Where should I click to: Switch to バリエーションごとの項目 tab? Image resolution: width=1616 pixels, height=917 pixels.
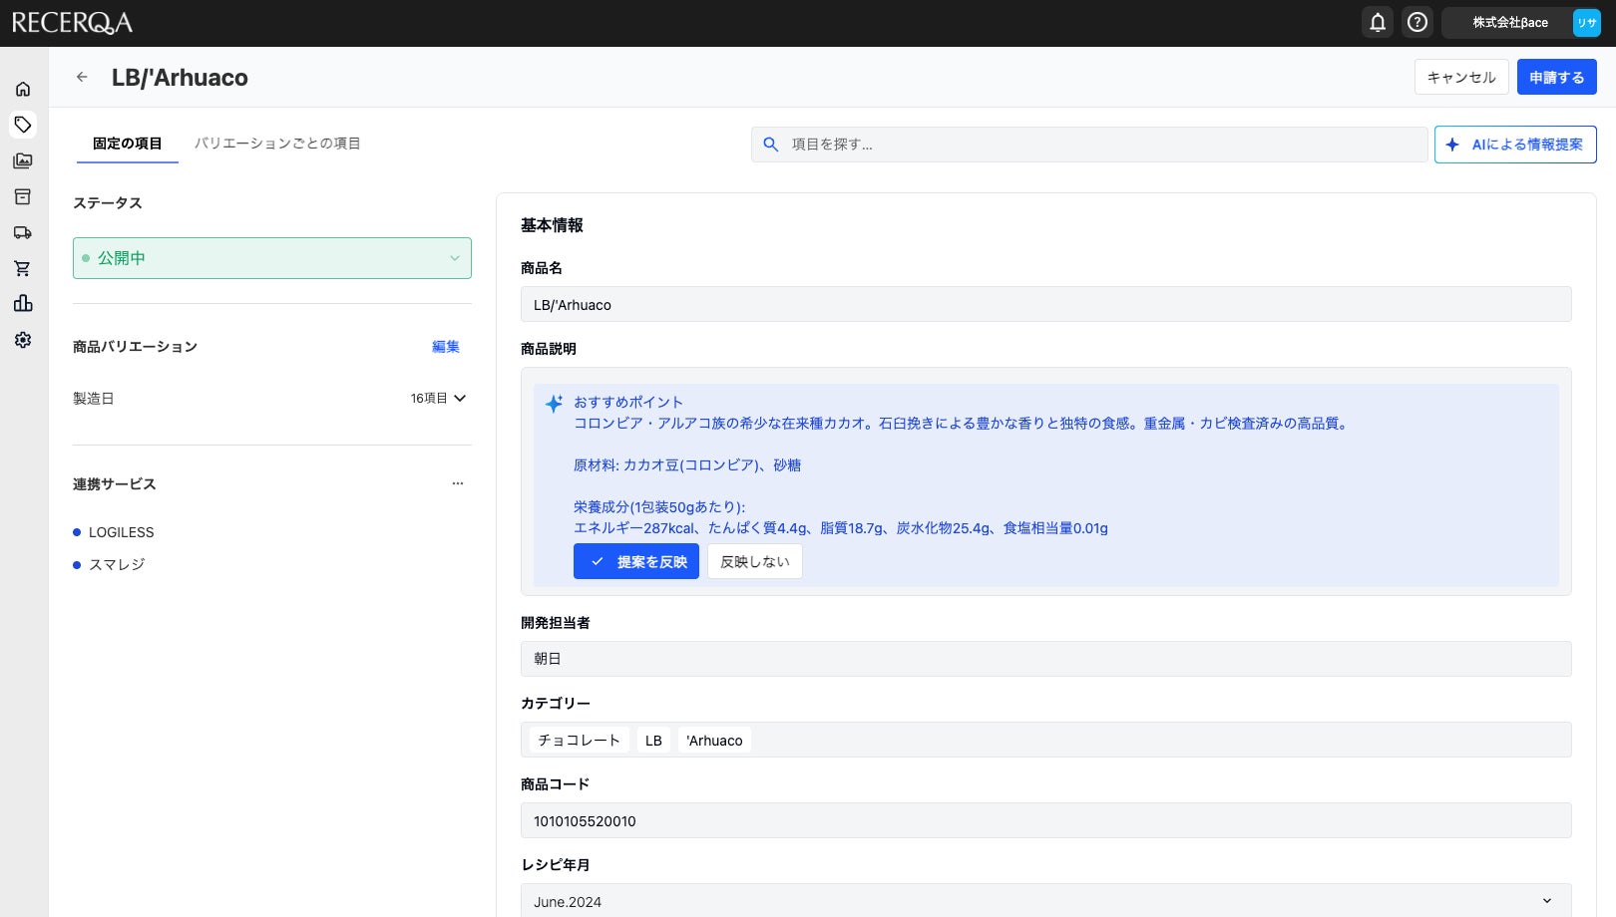(277, 144)
